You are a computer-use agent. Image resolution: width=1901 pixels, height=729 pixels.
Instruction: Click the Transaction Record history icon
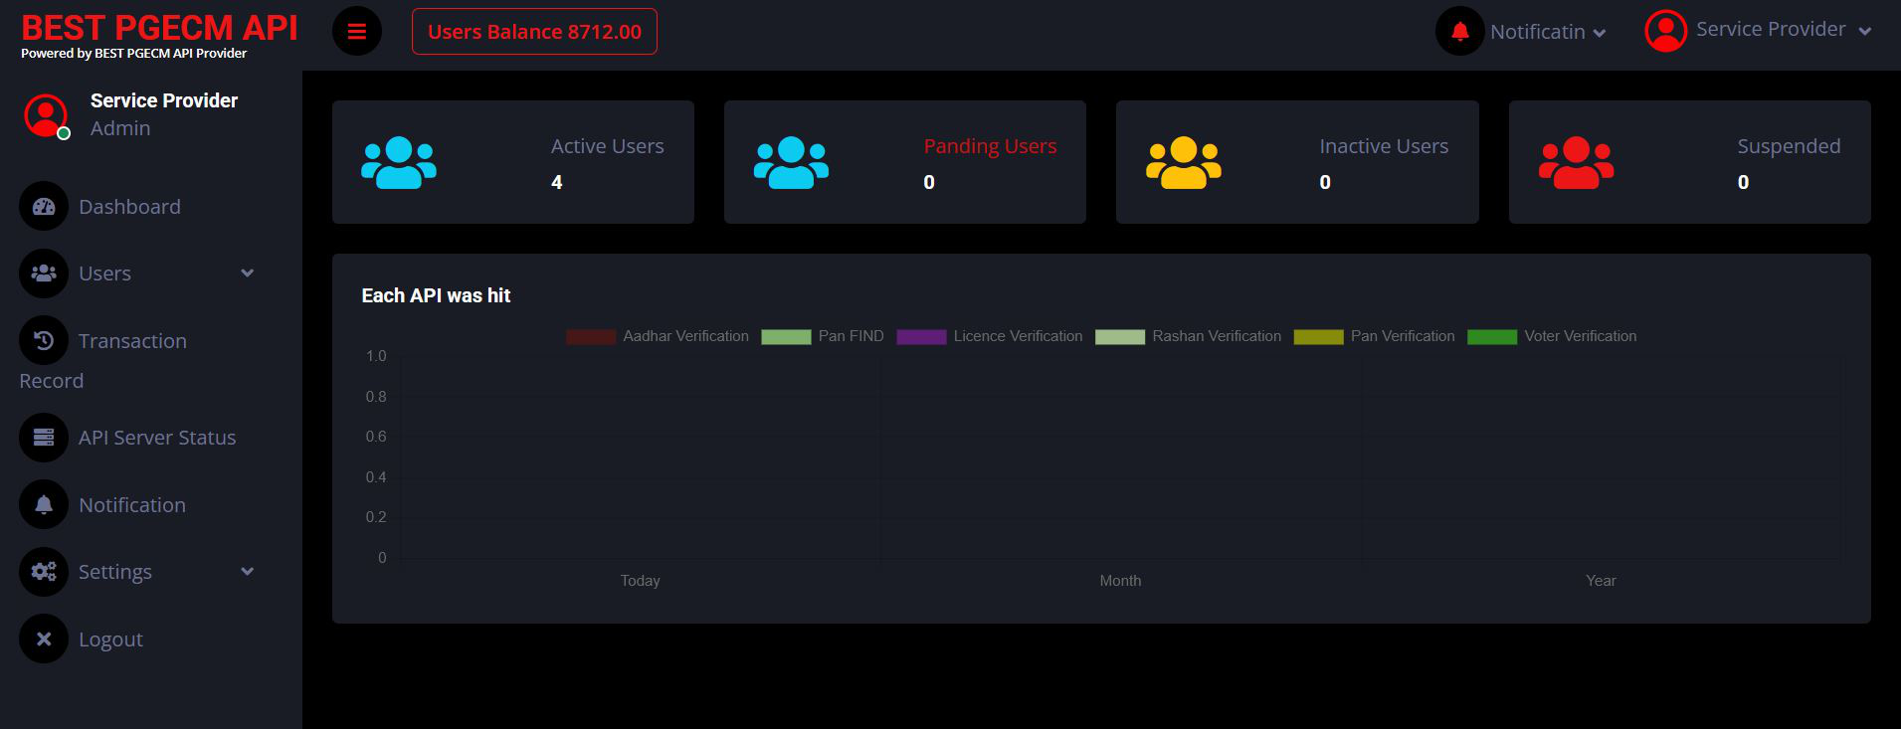(x=44, y=341)
